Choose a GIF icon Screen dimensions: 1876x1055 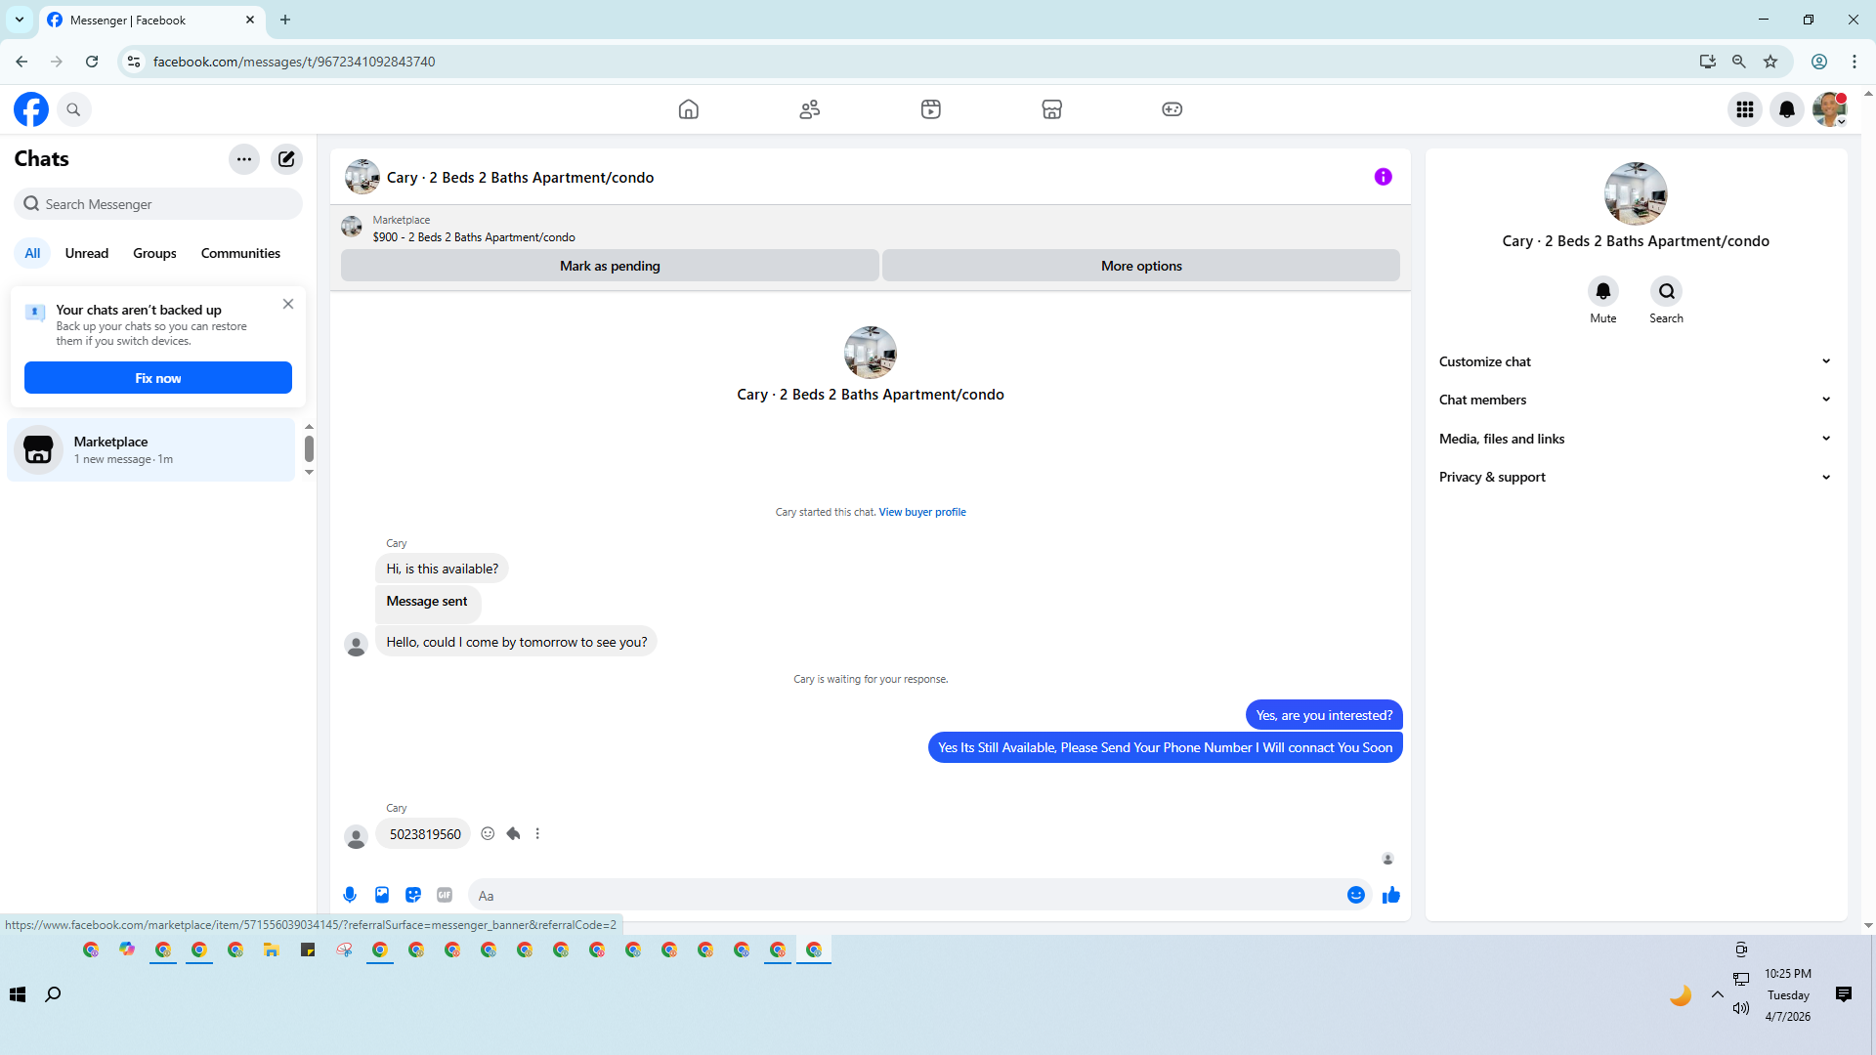[x=445, y=895]
